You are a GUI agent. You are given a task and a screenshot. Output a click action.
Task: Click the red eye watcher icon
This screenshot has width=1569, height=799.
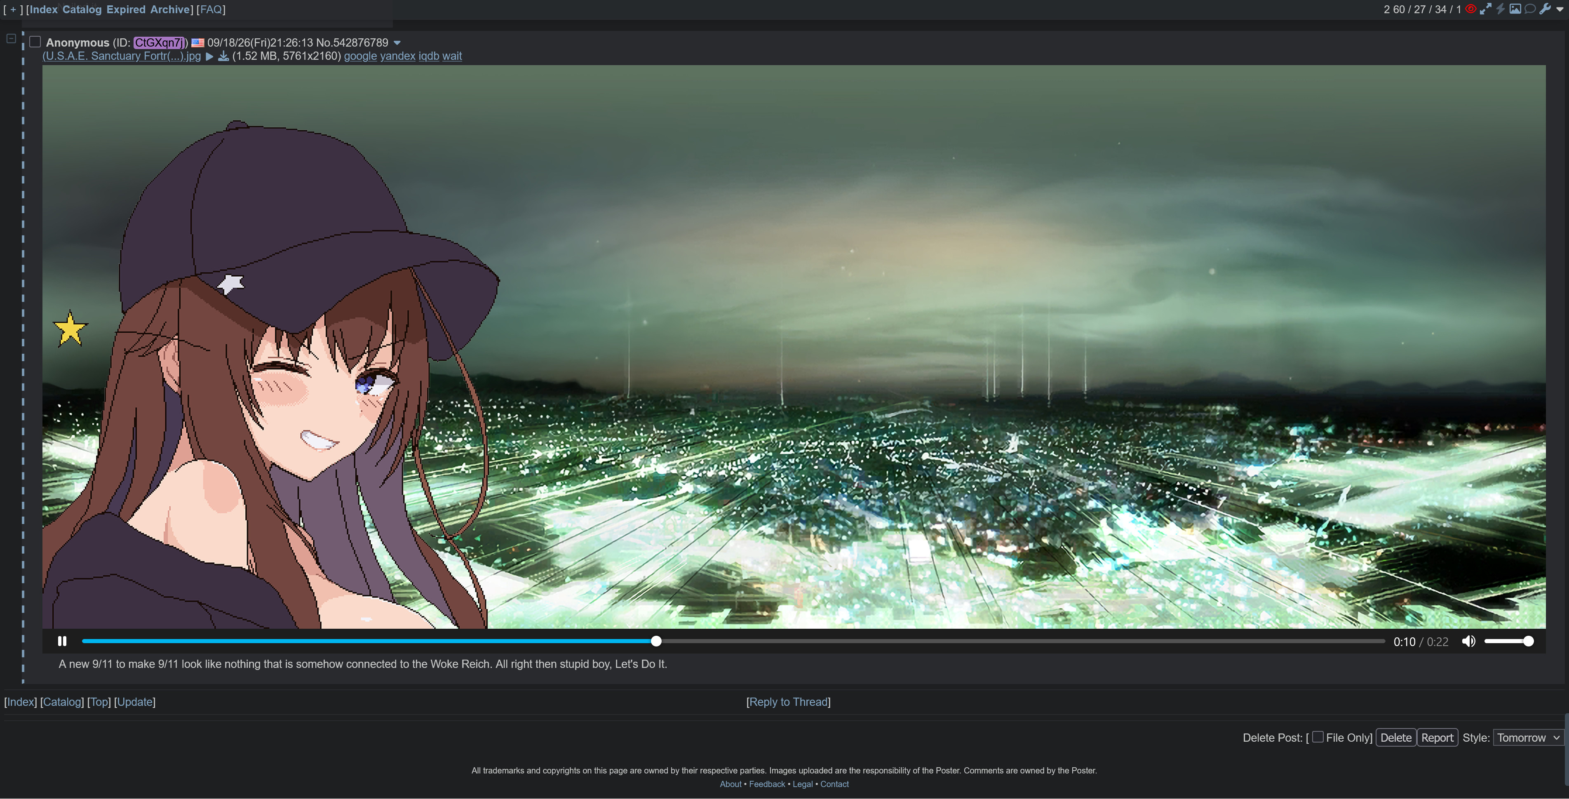click(1470, 9)
